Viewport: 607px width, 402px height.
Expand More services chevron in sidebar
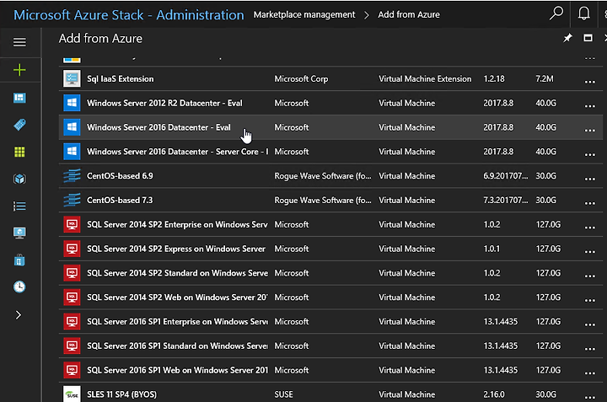click(19, 315)
